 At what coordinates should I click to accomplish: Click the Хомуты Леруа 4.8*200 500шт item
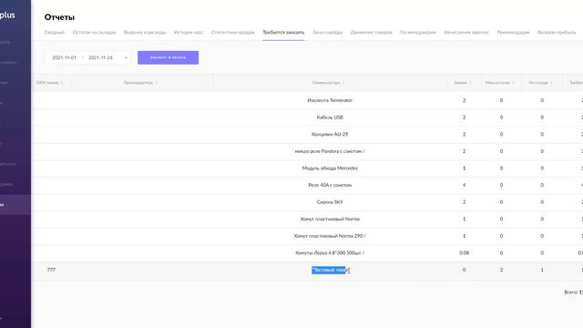330,253
